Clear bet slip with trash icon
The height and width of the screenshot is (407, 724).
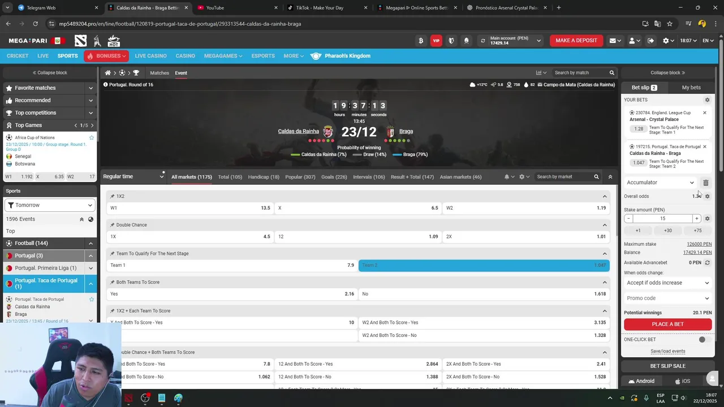706,183
